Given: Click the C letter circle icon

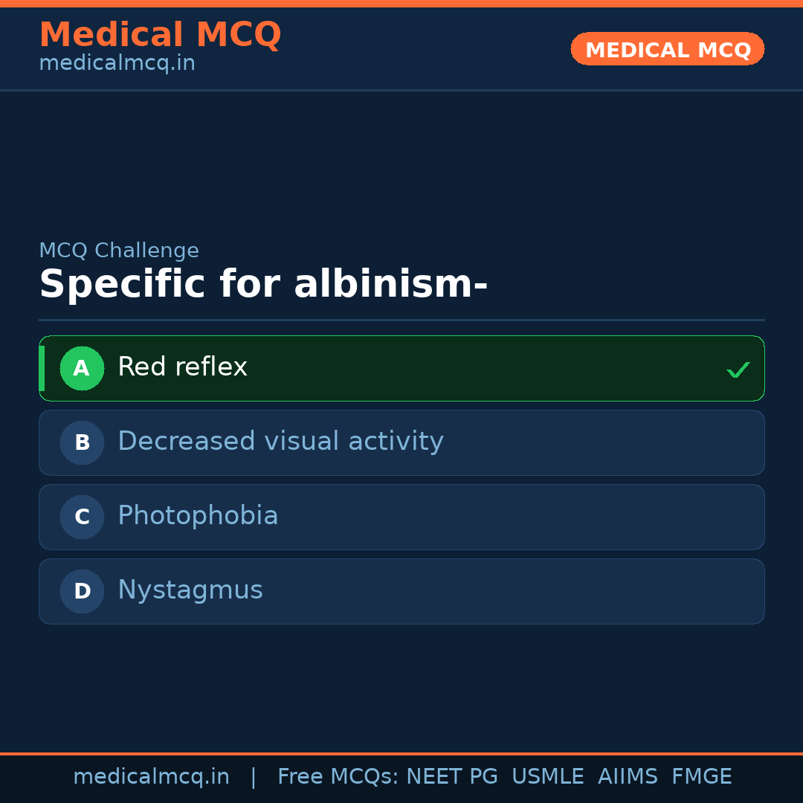Looking at the screenshot, I should coord(82,517).
